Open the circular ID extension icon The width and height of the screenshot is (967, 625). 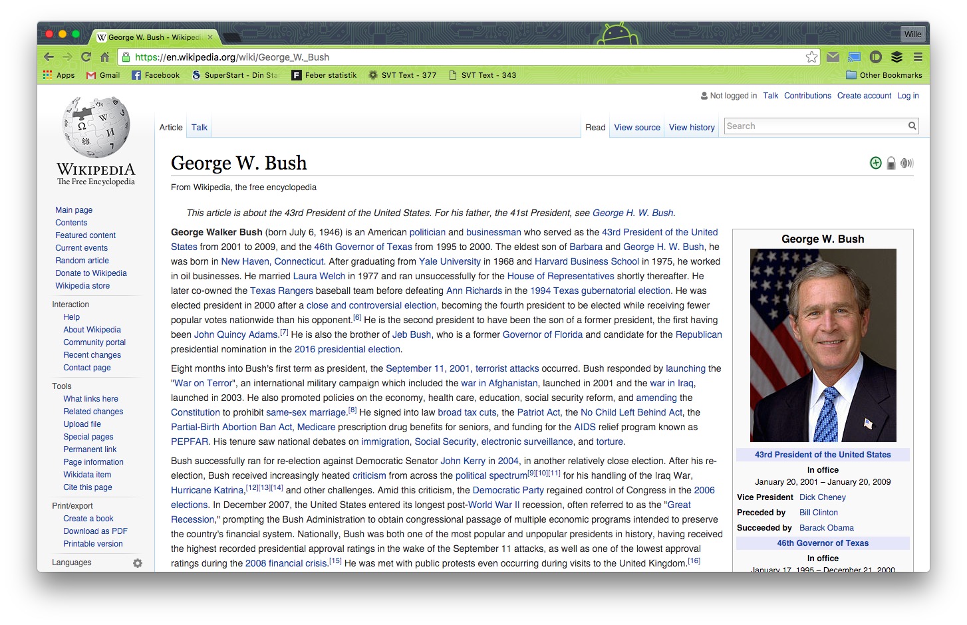coord(876,57)
